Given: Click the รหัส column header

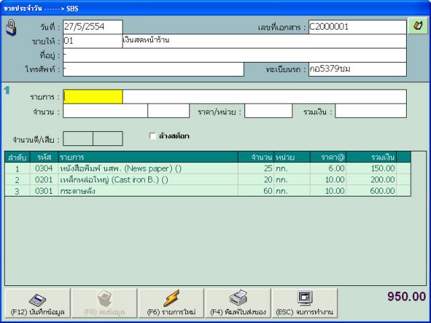Looking at the screenshot, I should pyautogui.click(x=44, y=157).
